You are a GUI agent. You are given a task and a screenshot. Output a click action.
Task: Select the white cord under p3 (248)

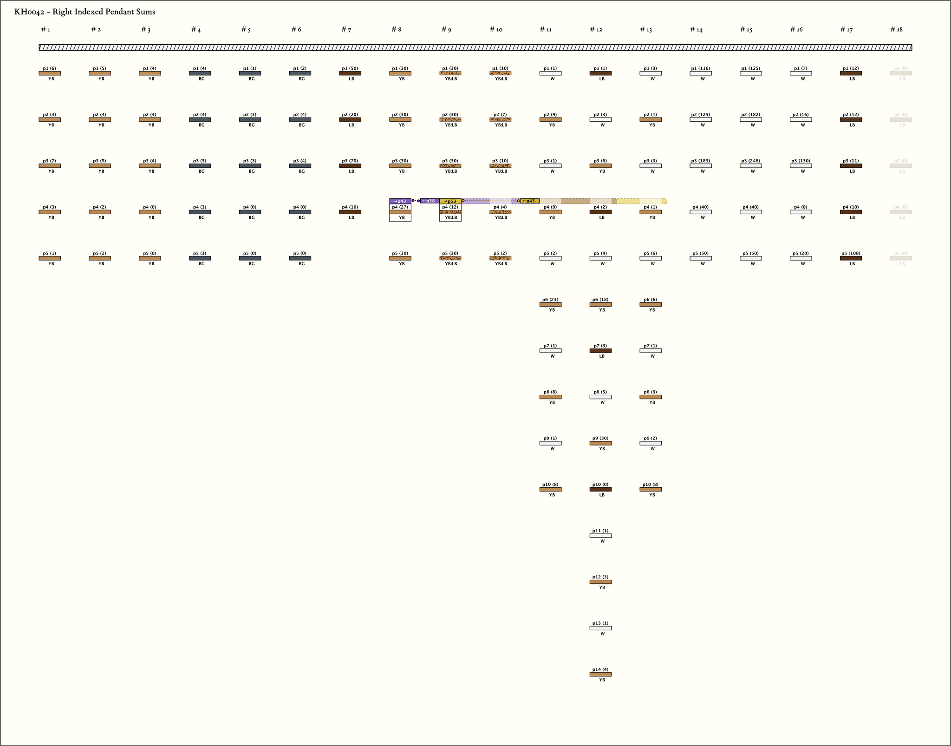point(750,166)
